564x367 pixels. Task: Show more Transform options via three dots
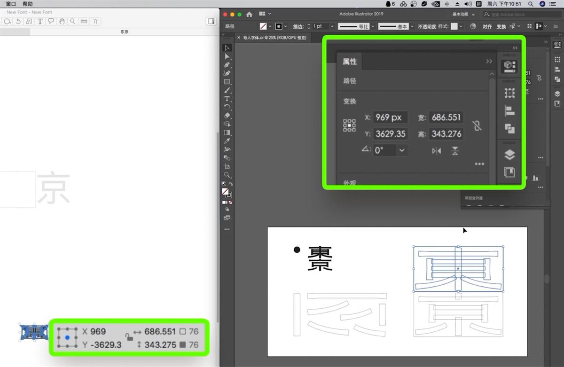(479, 164)
